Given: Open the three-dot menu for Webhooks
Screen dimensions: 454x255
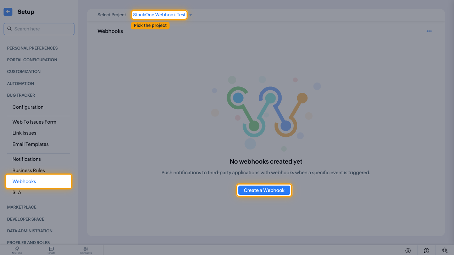Looking at the screenshot, I should click(x=429, y=31).
